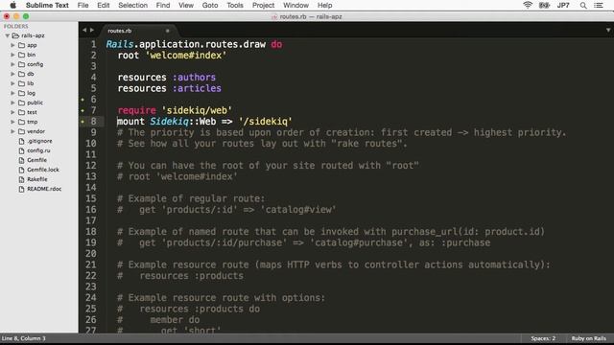Expand the tmp folder

coord(12,122)
